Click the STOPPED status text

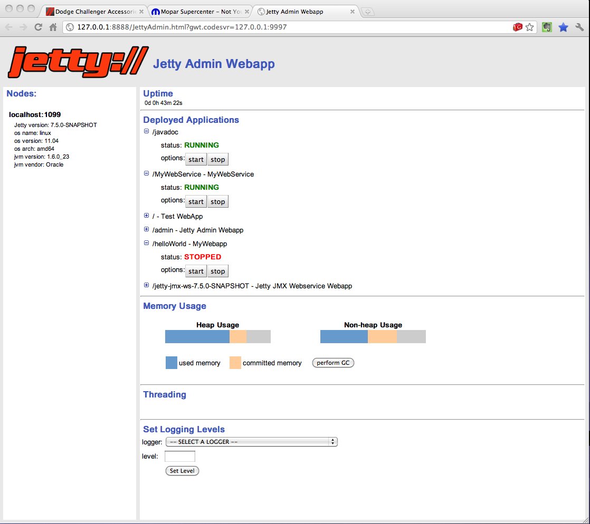(x=203, y=257)
